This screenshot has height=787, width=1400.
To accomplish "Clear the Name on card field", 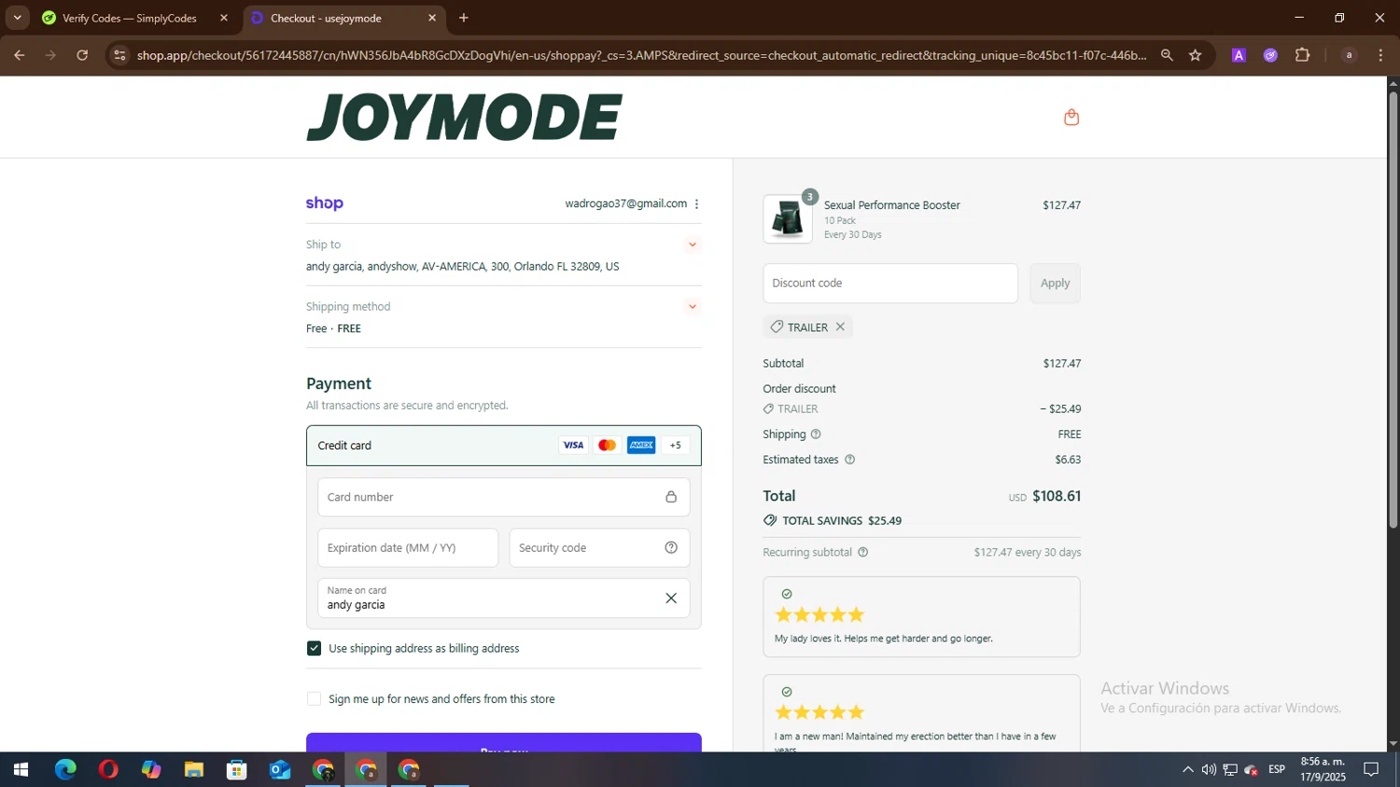I will click(x=671, y=599).
